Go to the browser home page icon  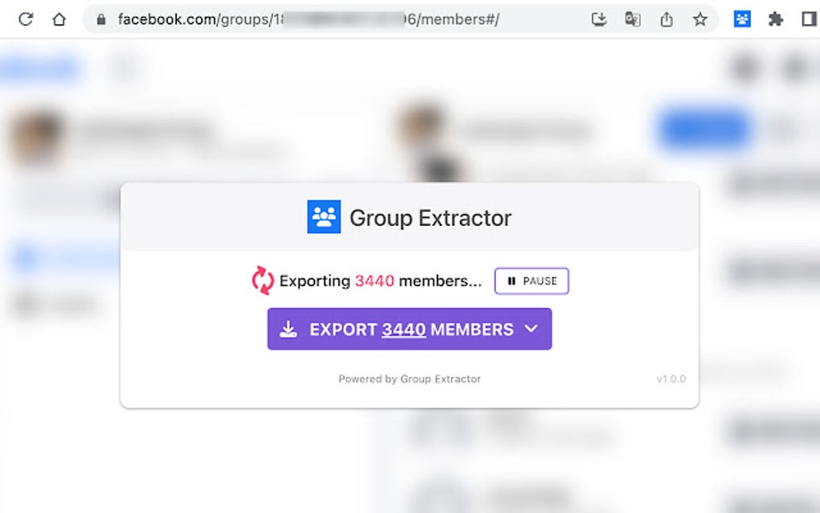[59, 19]
